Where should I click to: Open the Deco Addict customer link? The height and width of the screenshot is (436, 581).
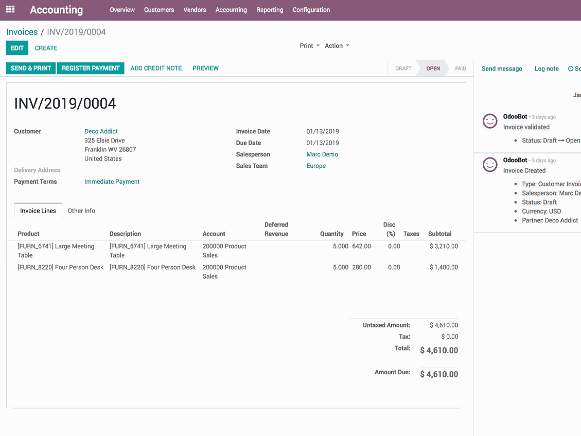(x=101, y=131)
